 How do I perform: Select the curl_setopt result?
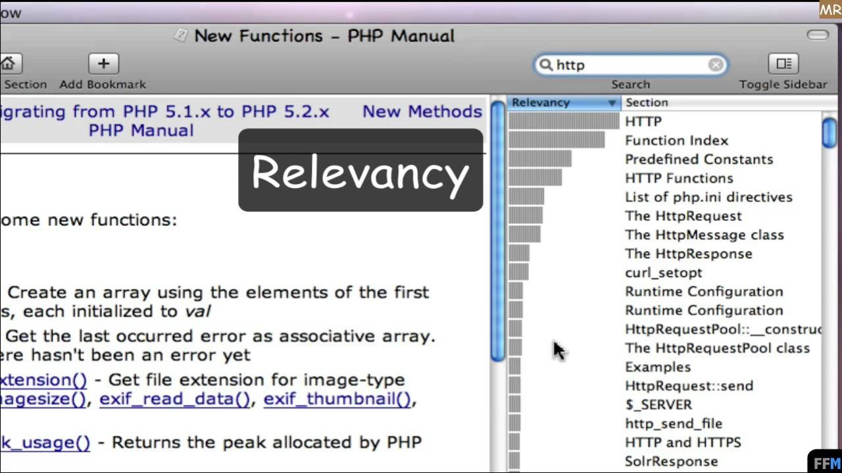(x=663, y=273)
